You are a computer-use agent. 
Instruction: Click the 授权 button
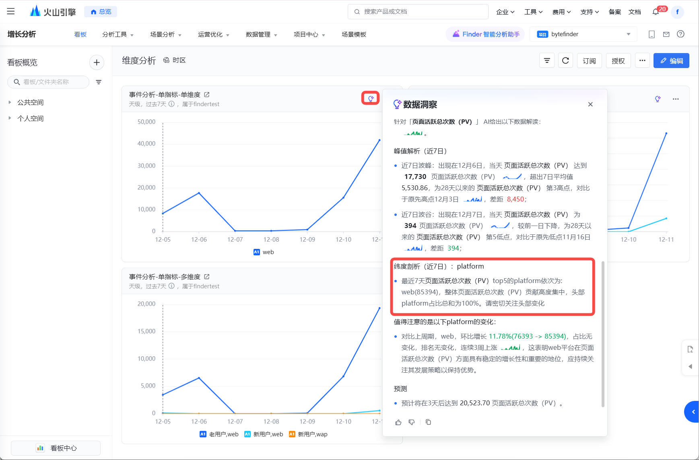pos(618,61)
